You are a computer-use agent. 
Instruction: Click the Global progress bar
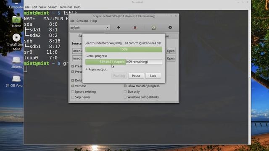coord(124,62)
